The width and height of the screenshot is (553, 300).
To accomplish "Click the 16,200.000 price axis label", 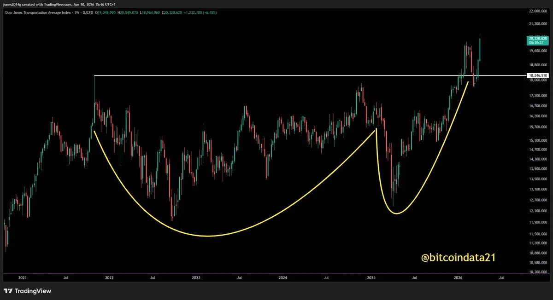I will click(x=538, y=116).
